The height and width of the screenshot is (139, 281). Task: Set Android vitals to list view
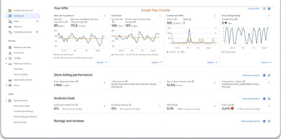pyautogui.click(x=264, y=99)
